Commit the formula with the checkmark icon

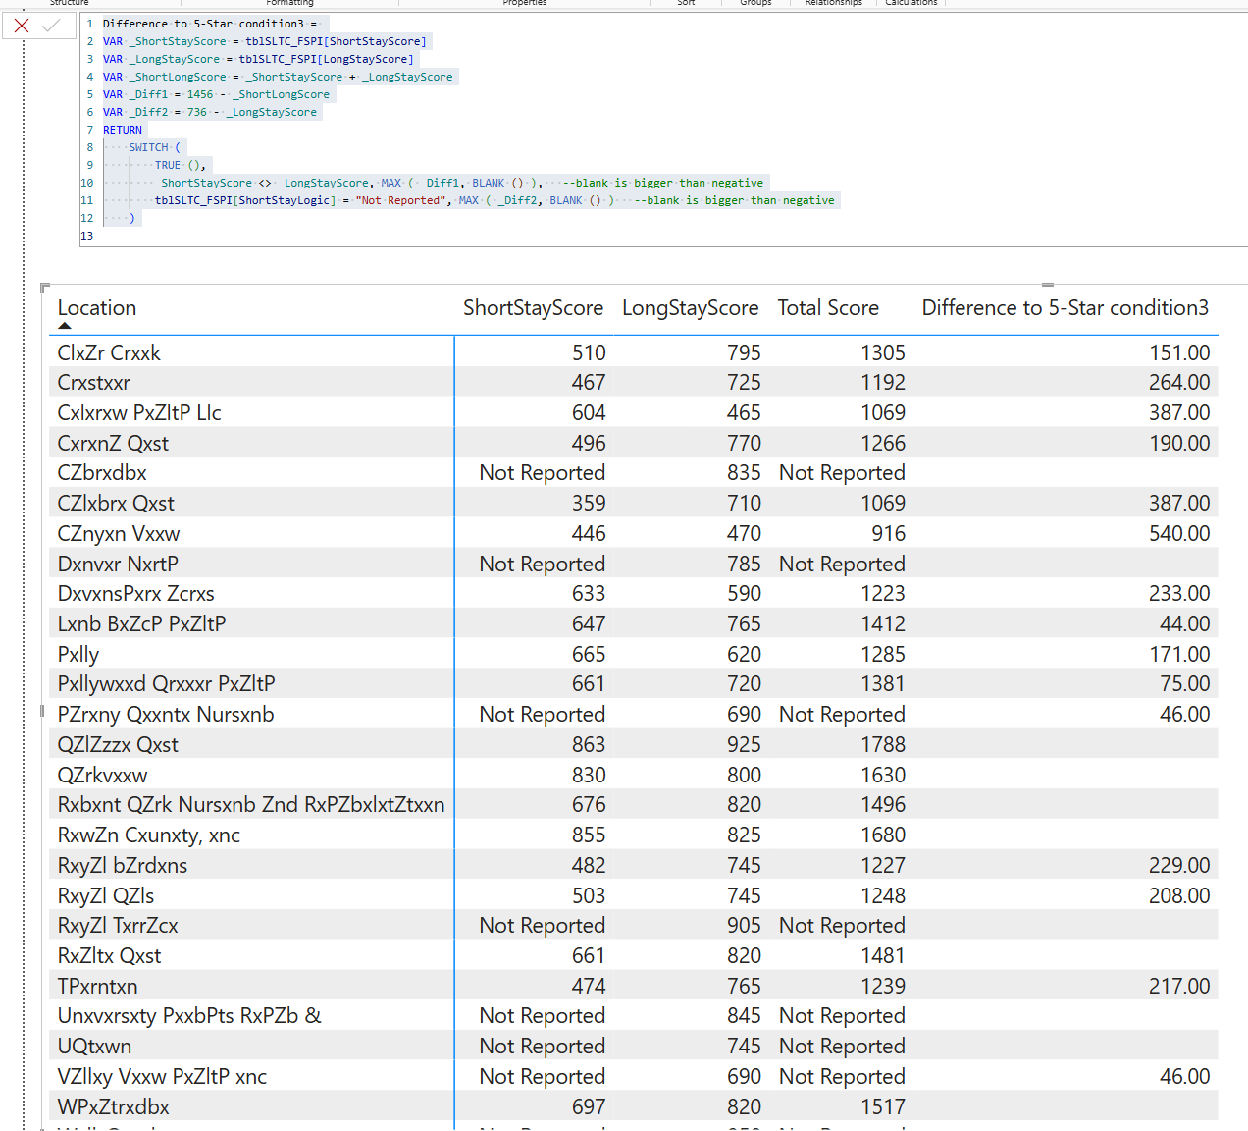pyautogui.click(x=52, y=26)
